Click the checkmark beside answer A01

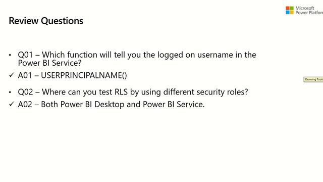tap(11, 75)
